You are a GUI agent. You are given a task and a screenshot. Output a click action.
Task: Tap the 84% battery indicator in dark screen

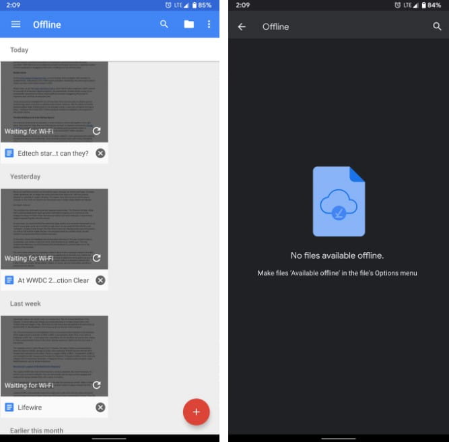[431, 5]
